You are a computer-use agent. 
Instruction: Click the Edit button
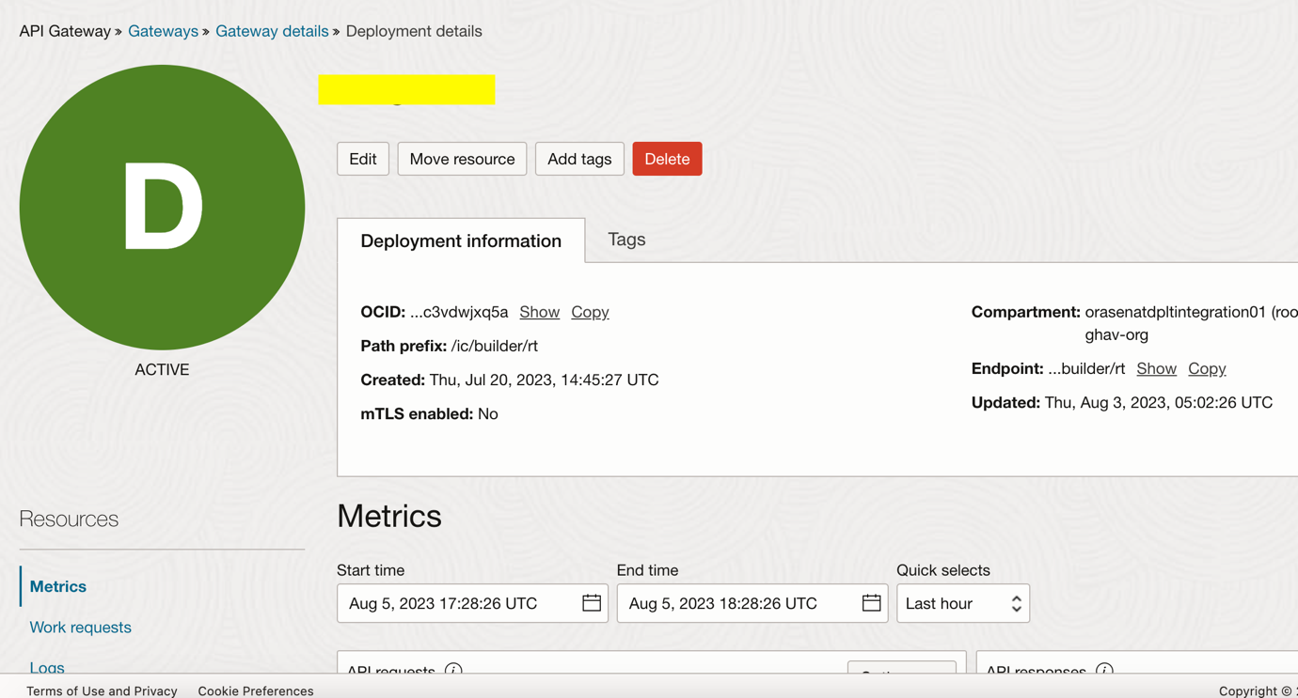(363, 159)
